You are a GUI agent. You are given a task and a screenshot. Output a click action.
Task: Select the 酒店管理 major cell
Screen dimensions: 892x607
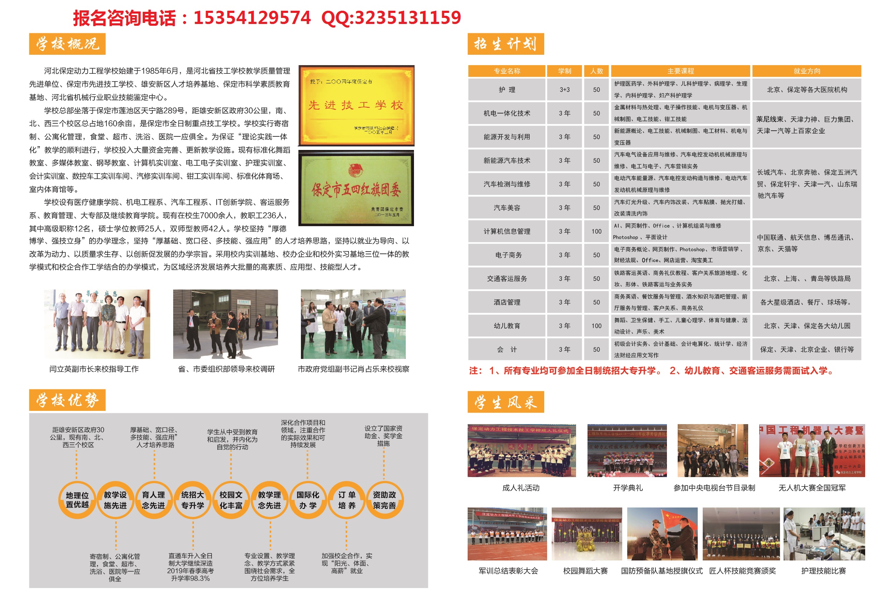point(507,302)
